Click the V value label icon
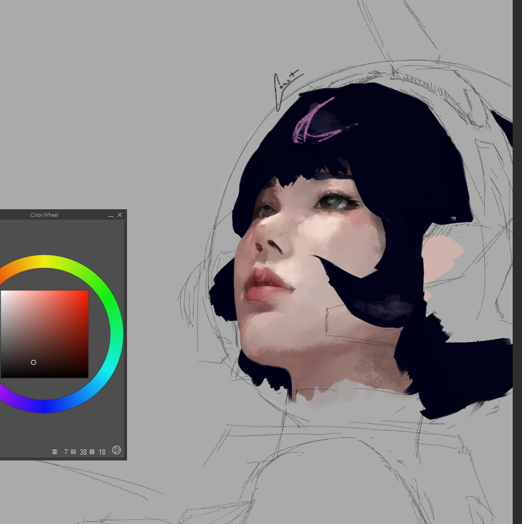The width and height of the screenshot is (522, 524). (x=92, y=452)
